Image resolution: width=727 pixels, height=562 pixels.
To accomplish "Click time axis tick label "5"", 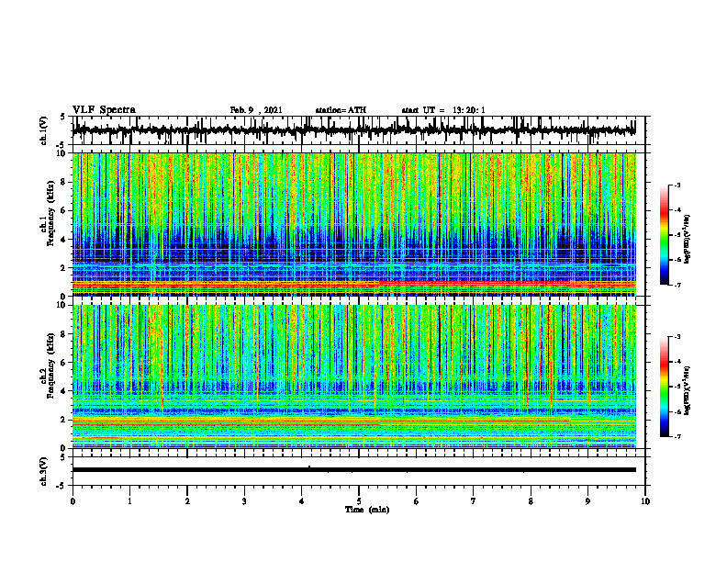I will tap(359, 501).
